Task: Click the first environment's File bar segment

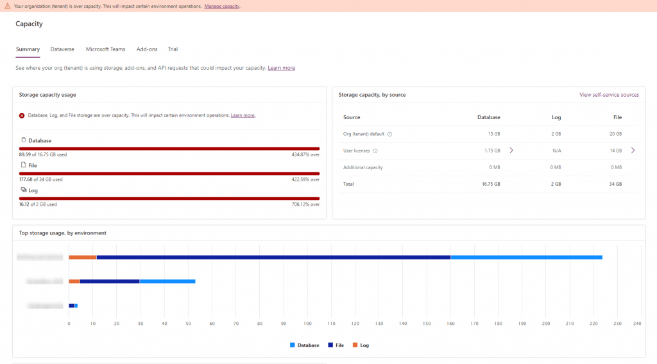Action: tap(273, 258)
